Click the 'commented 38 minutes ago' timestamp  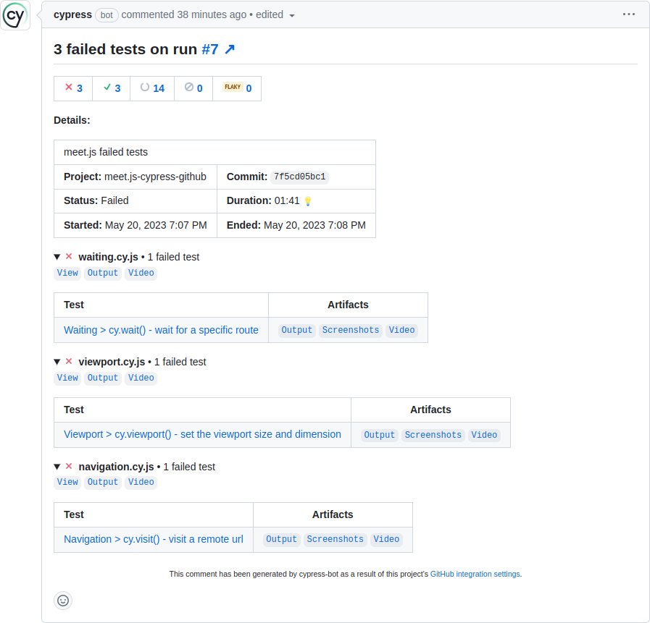click(184, 14)
